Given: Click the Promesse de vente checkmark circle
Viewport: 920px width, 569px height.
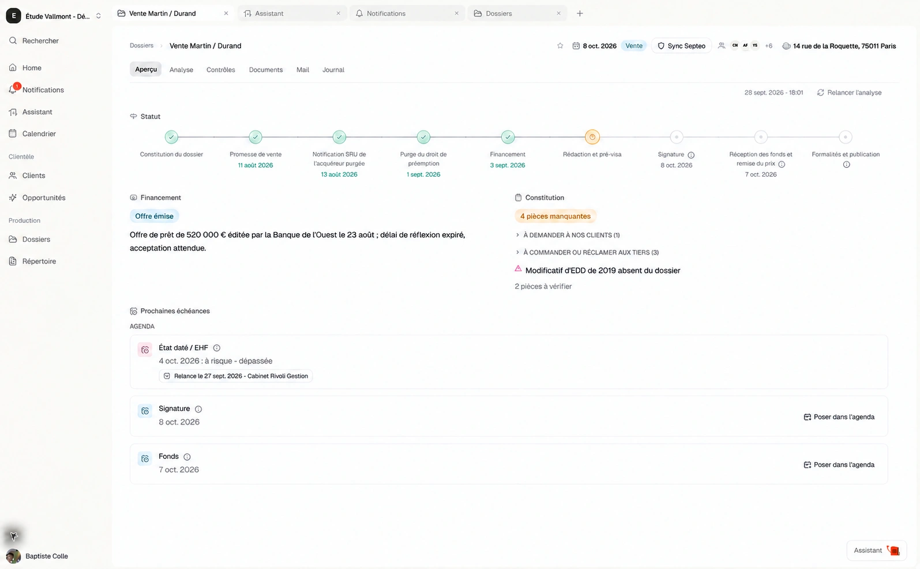Looking at the screenshot, I should [256, 137].
